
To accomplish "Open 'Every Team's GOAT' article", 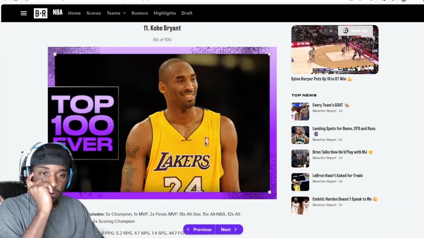I will point(331,105).
